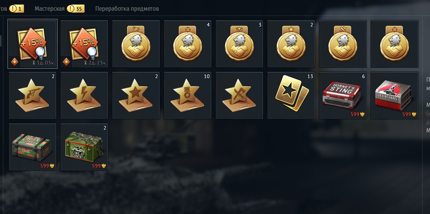Open the Leviathans crate
This screenshot has height=214, width=430.
point(394,95)
